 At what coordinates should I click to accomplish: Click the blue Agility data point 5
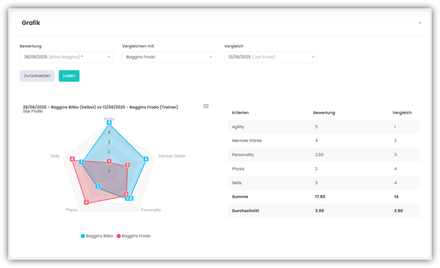click(x=109, y=123)
